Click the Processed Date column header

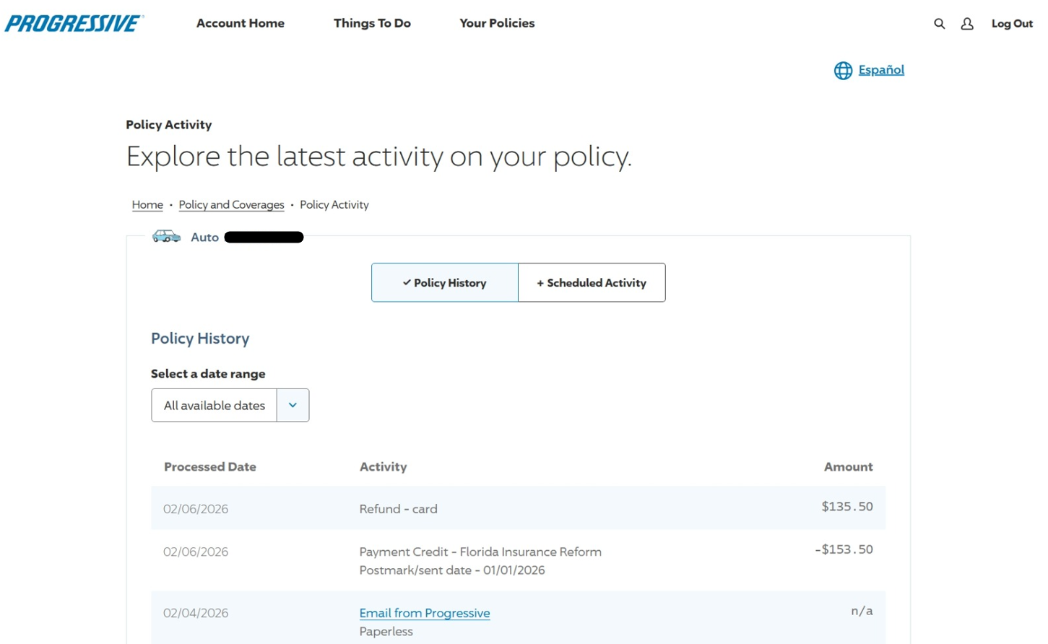[209, 467]
